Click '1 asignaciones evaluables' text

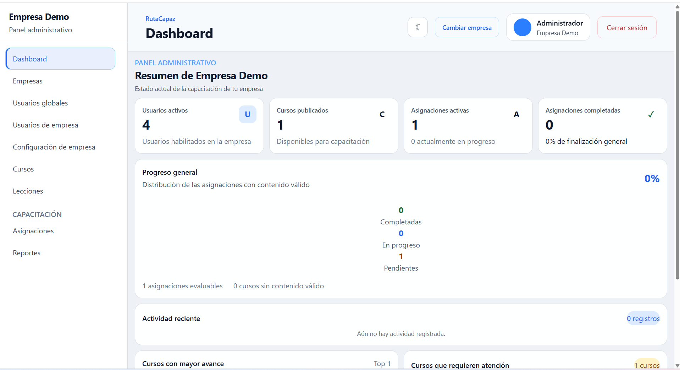182,286
